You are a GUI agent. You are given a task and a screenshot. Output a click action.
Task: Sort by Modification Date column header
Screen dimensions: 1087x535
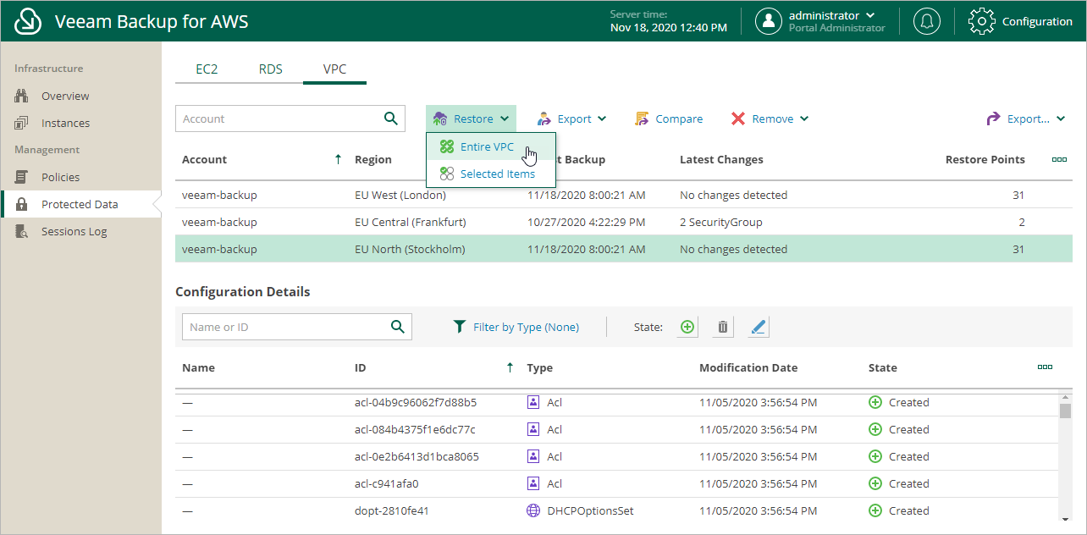(x=748, y=367)
